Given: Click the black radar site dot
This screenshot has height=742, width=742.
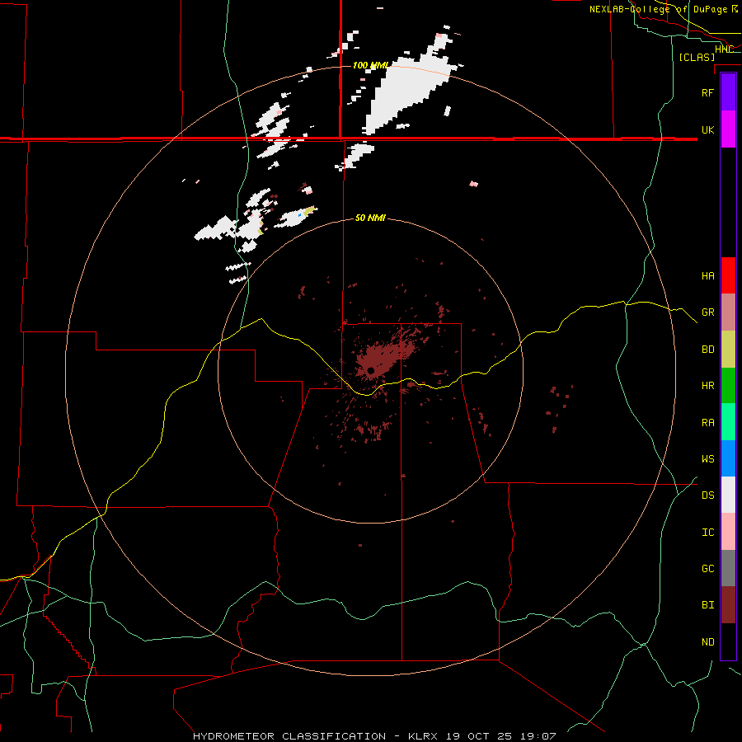Looking at the screenshot, I should pos(370,370).
